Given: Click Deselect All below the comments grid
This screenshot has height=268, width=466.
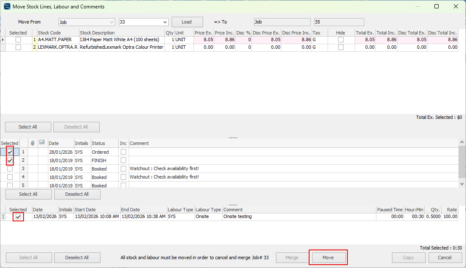Looking at the screenshot, I should click(77, 194).
